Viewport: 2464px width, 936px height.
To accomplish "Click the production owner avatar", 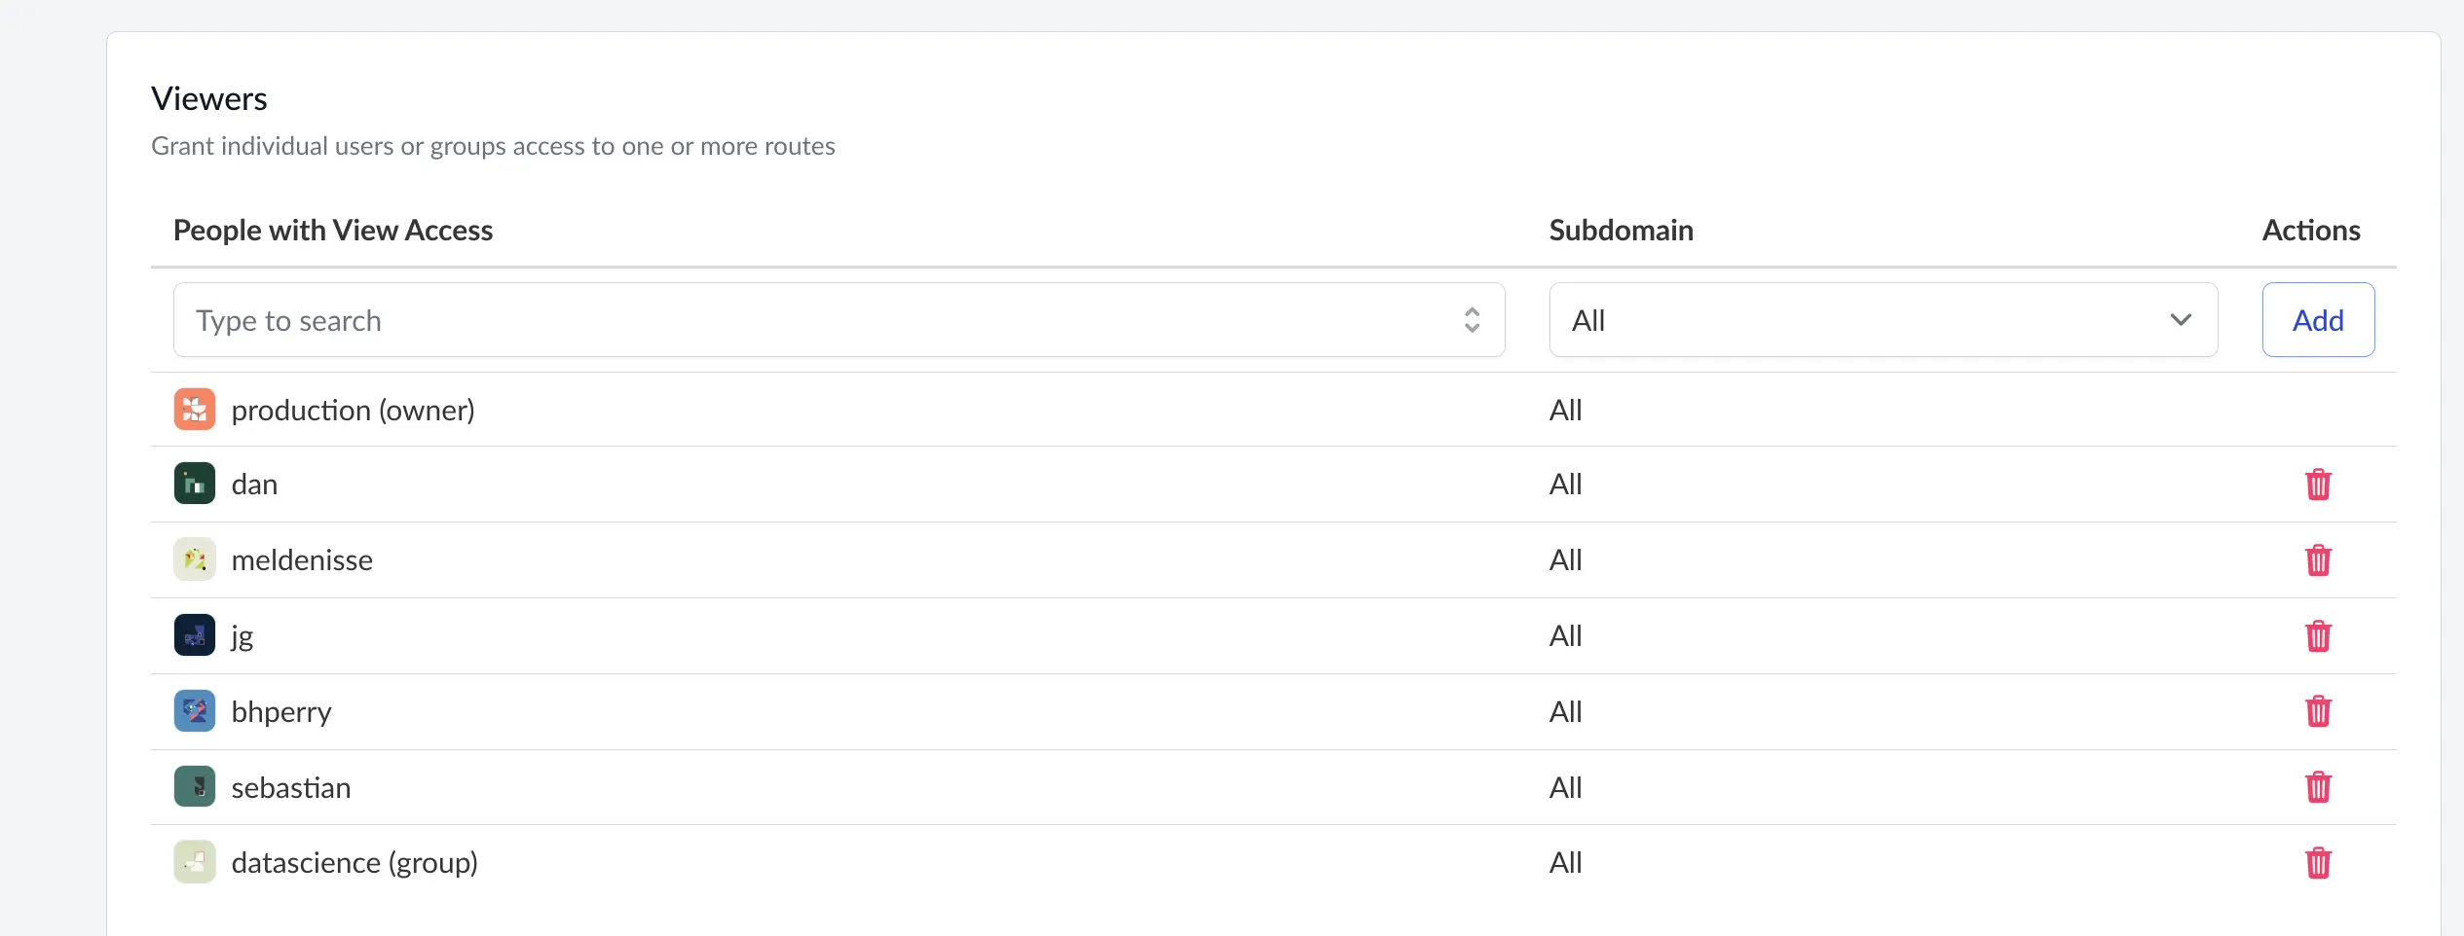I will pyautogui.click(x=195, y=410).
